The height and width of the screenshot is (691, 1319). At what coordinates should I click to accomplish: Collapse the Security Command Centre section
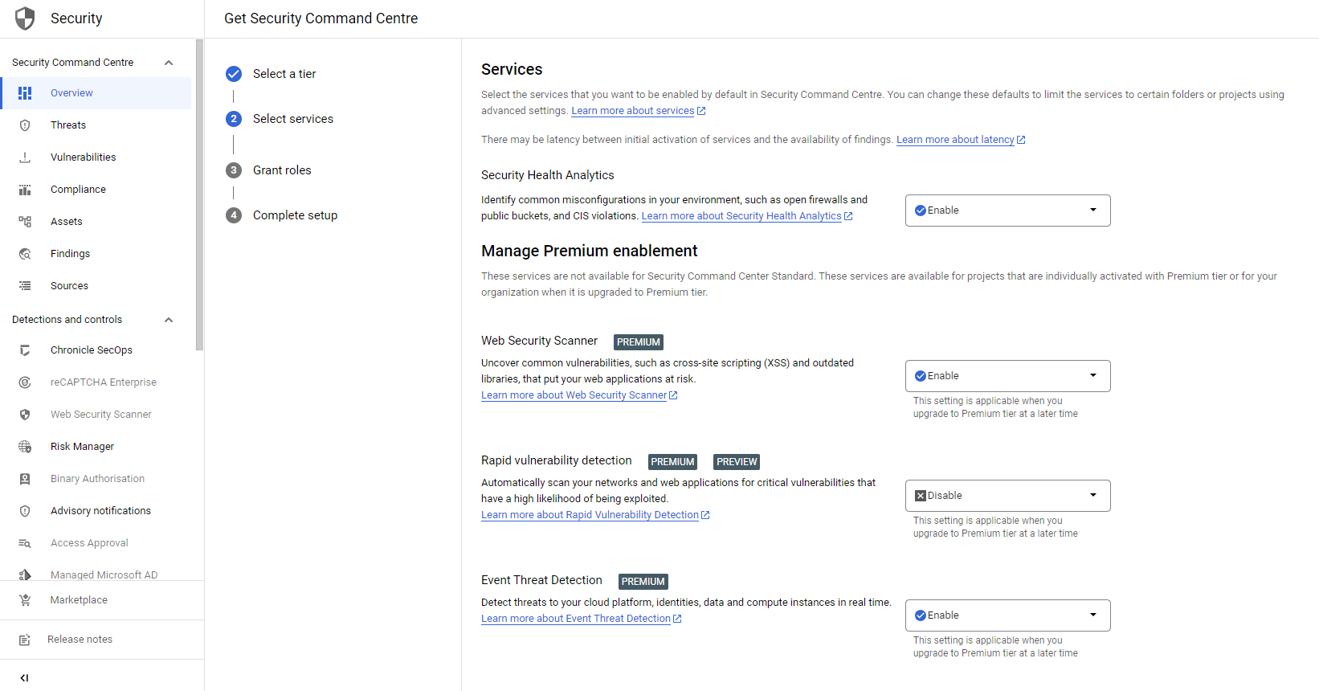pos(169,63)
